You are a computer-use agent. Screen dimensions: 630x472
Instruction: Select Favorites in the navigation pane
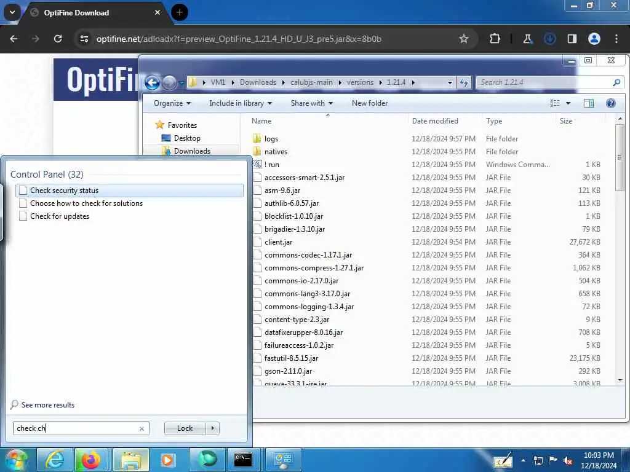[x=182, y=125]
